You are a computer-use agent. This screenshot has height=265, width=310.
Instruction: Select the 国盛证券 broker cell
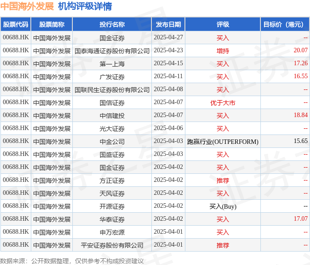click(112, 155)
